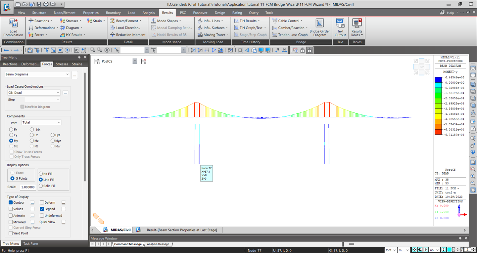Click ellipsis button next to CB: Dead
Viewport: 477px width, 253px height.
click(x=65, y=93)
